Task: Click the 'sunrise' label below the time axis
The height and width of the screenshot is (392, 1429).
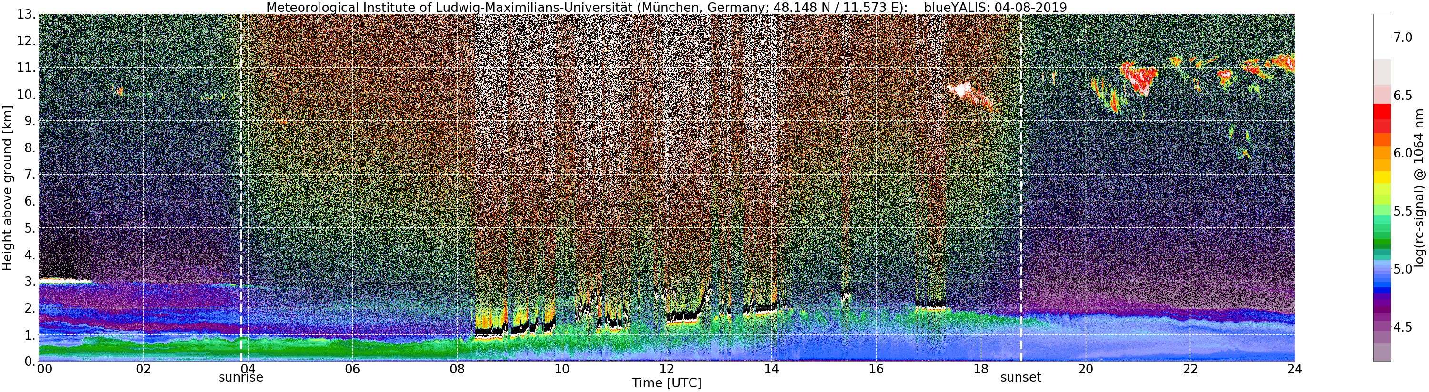Action: point(241,378)
